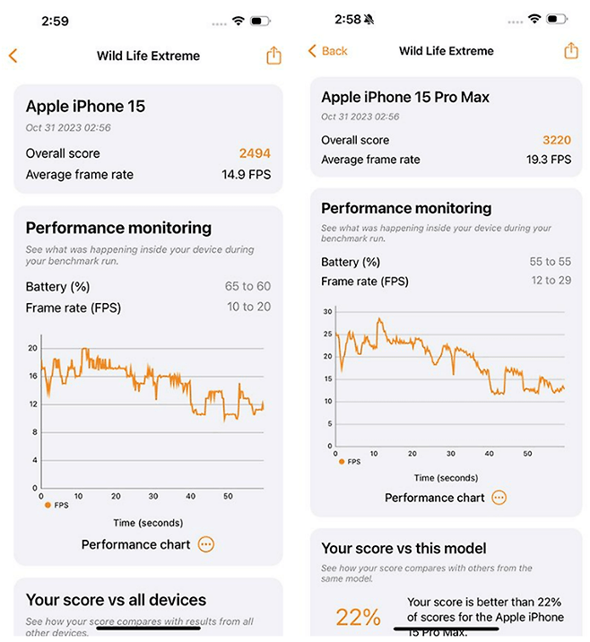Tap Performance chart label for iPhone 15 Pro Max
This screenshot has width=590, height=642.
coord(434,498)
